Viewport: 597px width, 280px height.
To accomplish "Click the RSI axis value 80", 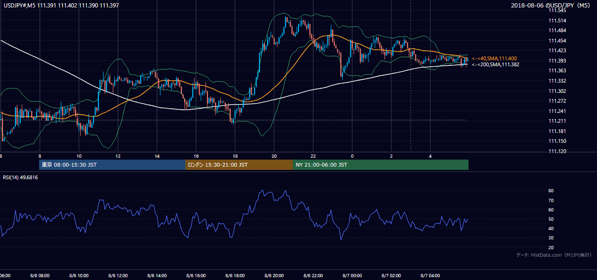I will click(551, 191).
